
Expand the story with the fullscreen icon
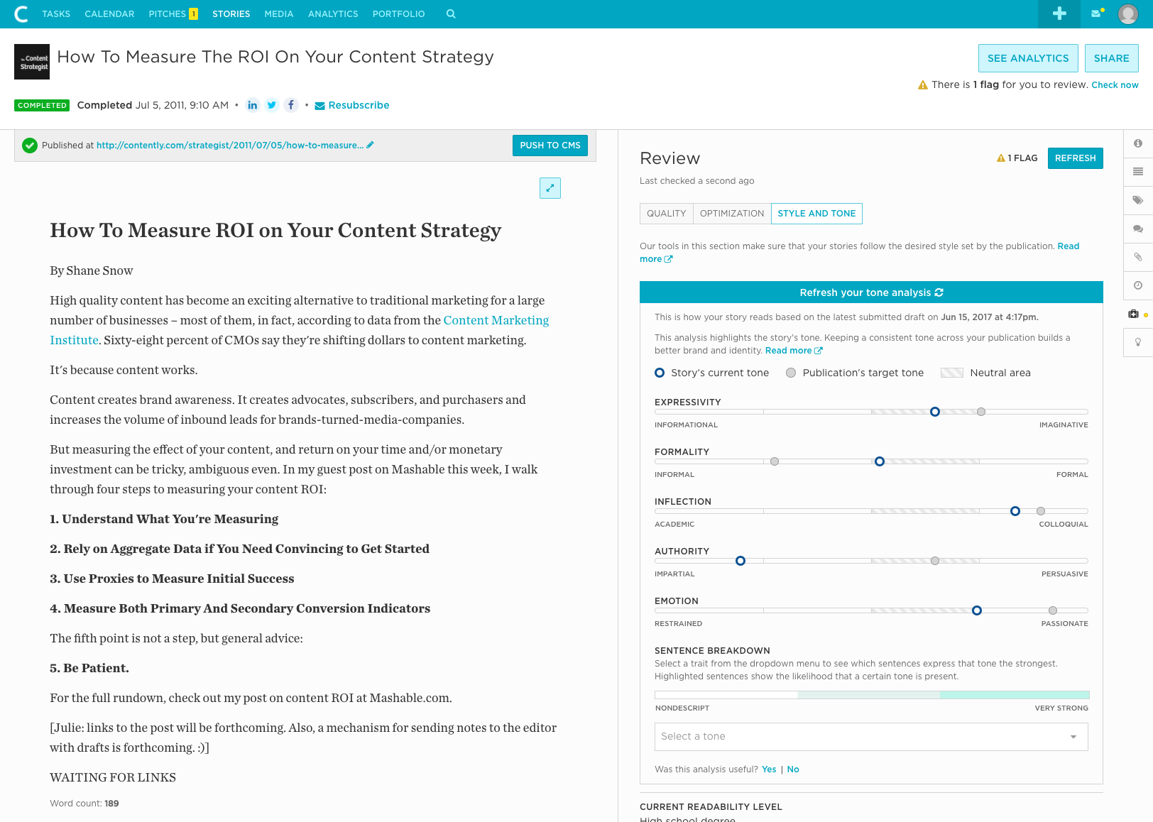(550, 188)
